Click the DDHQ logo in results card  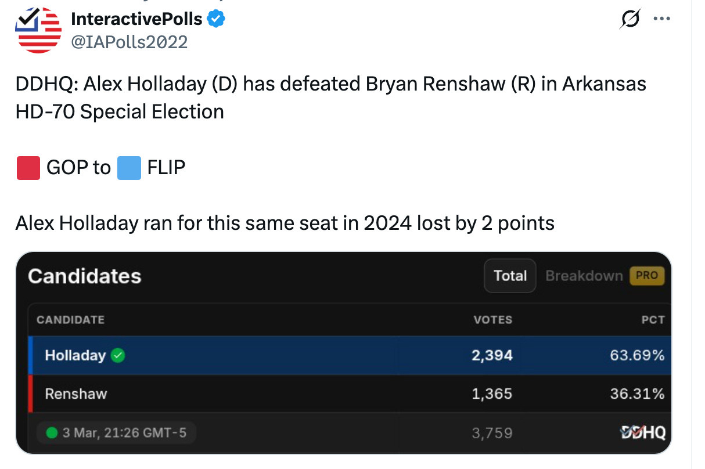tap(642, 432)
